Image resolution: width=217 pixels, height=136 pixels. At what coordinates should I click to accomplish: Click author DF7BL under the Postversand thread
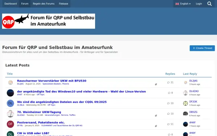tap(20, 125)
